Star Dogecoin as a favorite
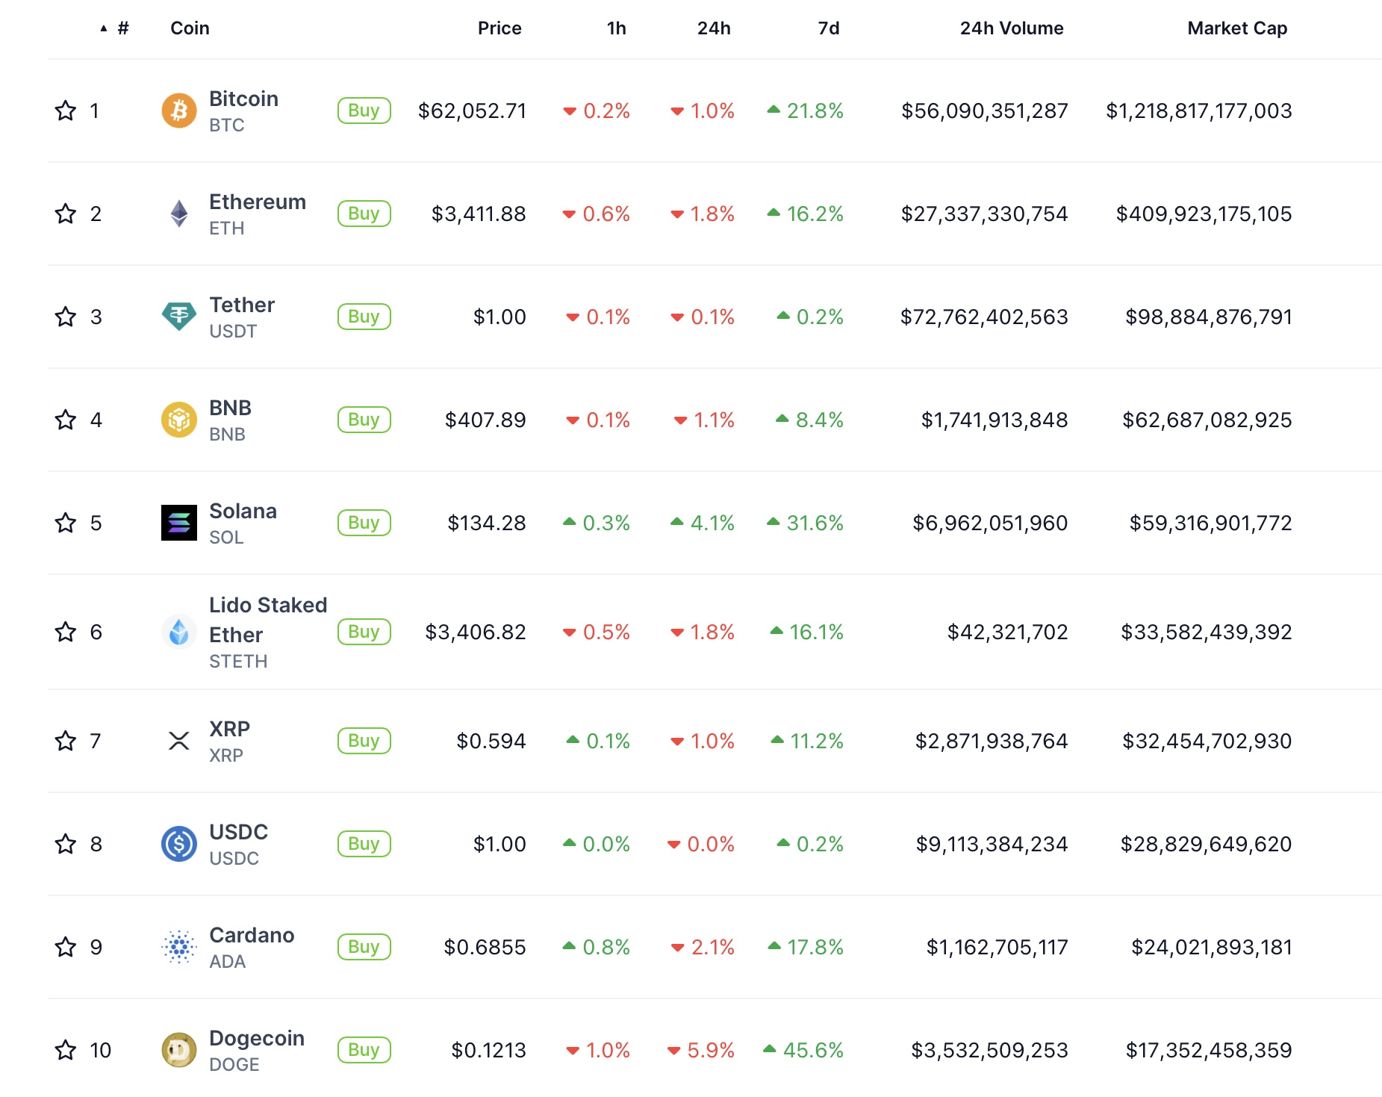 (x=66, y=1050)
